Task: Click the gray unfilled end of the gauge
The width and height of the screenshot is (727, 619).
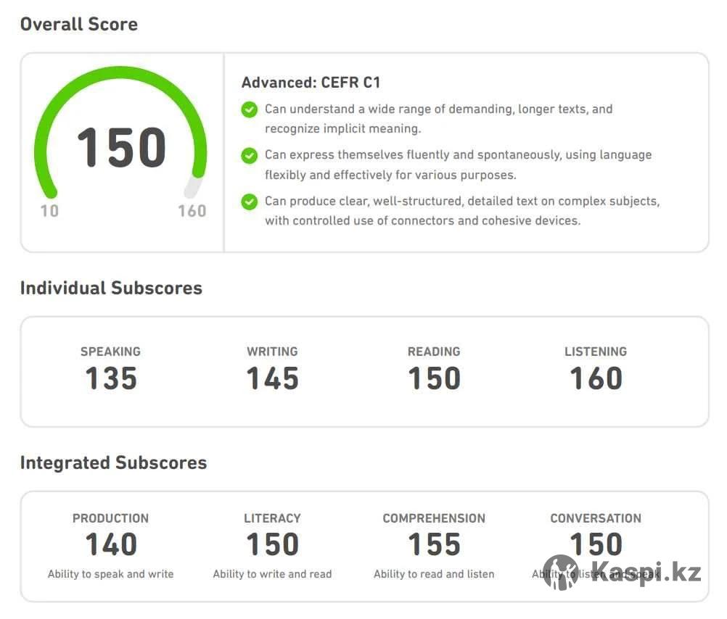Action: [193, 186]
